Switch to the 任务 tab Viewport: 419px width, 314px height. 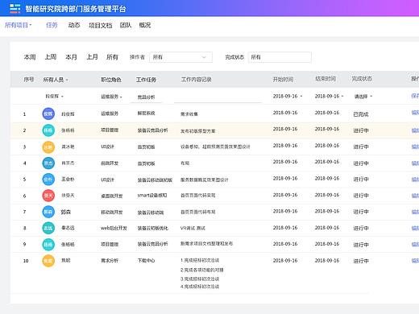(x=52, y=25)
